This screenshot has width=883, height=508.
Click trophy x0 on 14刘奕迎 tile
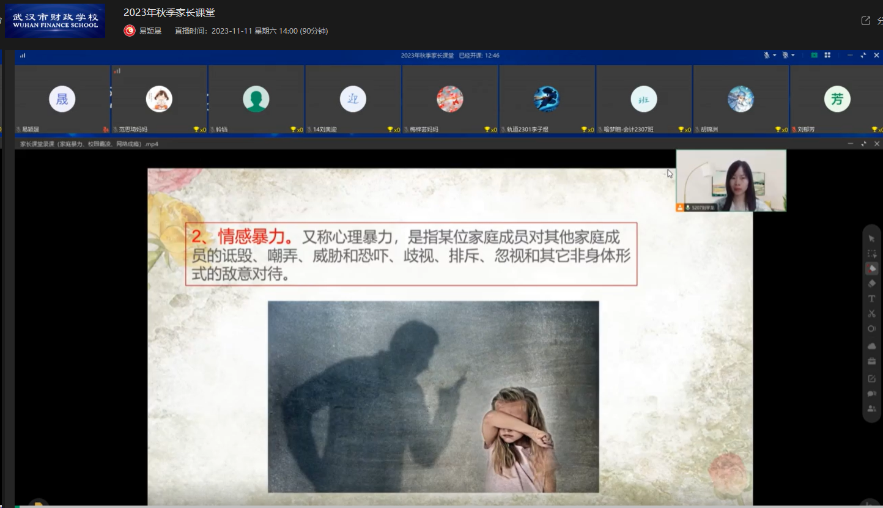pos(394,130)
